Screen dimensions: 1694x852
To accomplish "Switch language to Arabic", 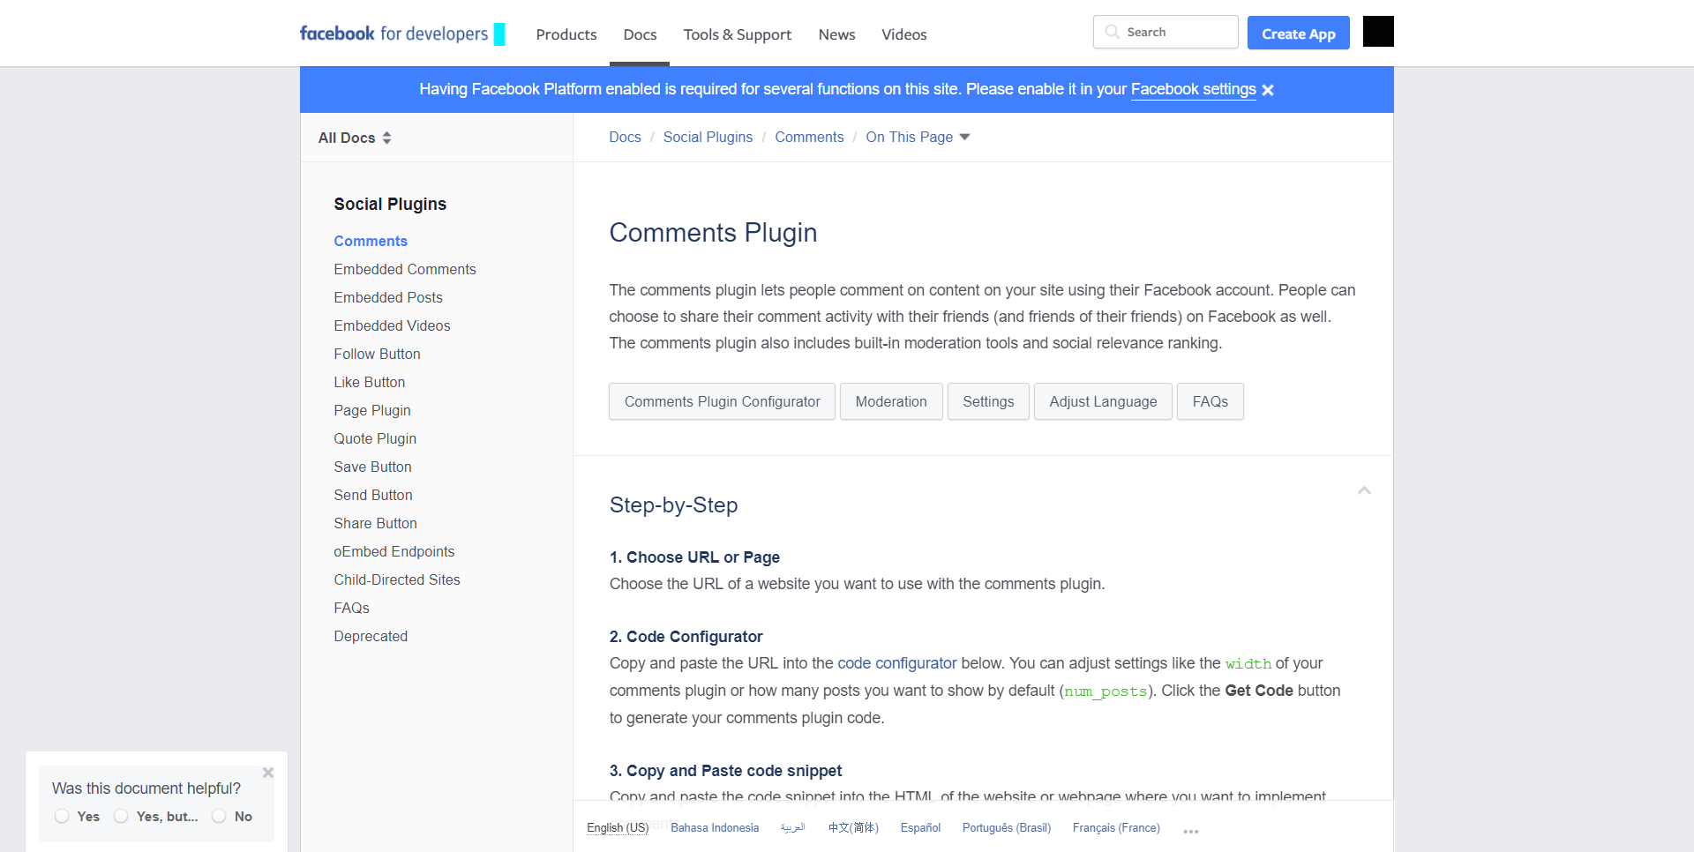I will click(793, 827).
